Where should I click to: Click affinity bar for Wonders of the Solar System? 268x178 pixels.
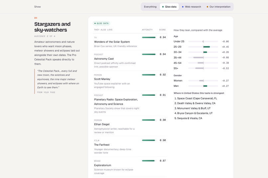pyautogui.click(x=149, y=37)
